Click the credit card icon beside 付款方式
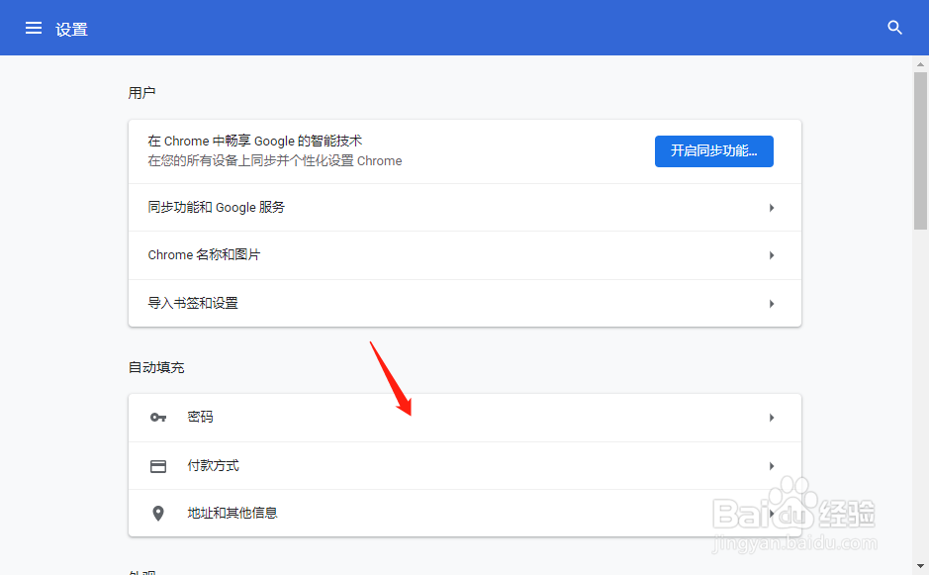This screenshot has width=929, height=575. pos(158,466)
